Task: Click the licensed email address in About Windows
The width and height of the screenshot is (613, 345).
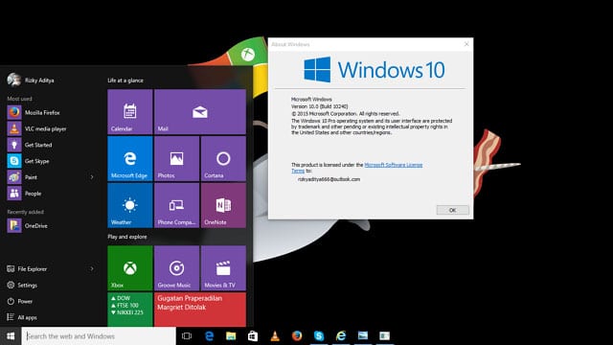Action: pyautogui.click(x=329, y=179)
